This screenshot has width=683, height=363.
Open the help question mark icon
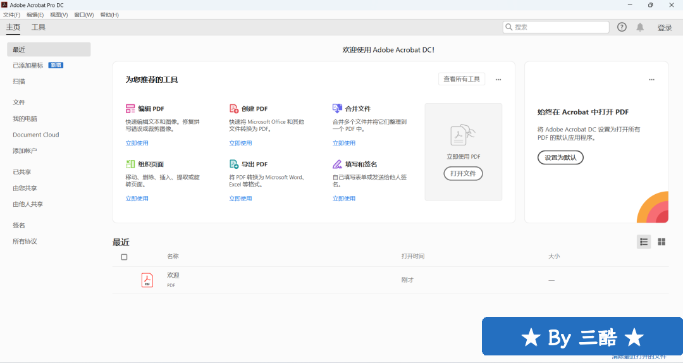(622, 27)
